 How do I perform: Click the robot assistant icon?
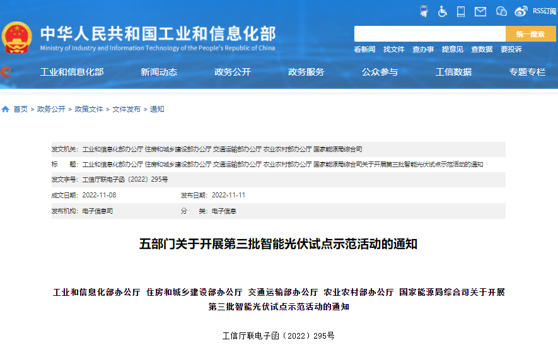424,11
